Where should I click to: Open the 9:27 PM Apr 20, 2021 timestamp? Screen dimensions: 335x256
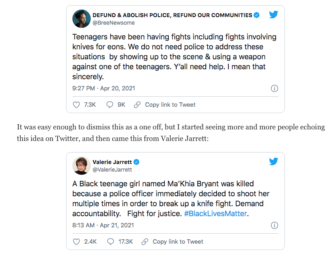(x=103, y=88)
